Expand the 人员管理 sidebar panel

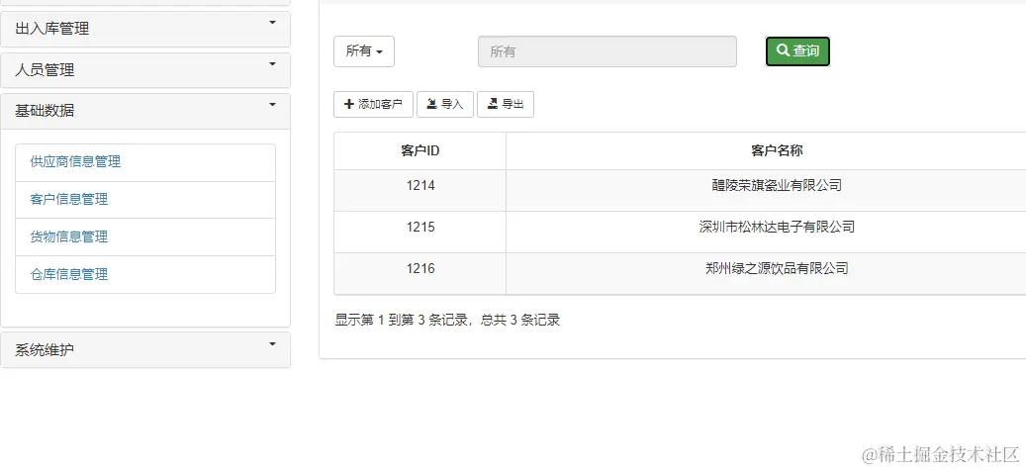pyautogui.click(x=145, y=70)
